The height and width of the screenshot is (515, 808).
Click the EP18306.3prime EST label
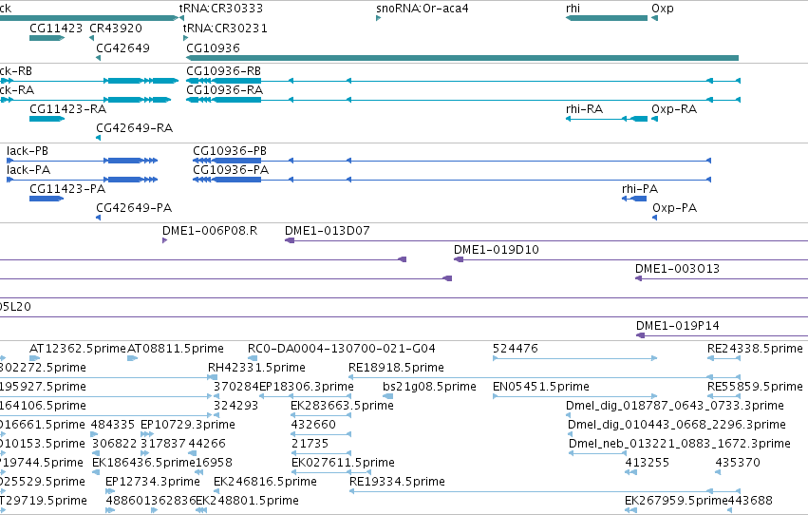coord(307,386)
